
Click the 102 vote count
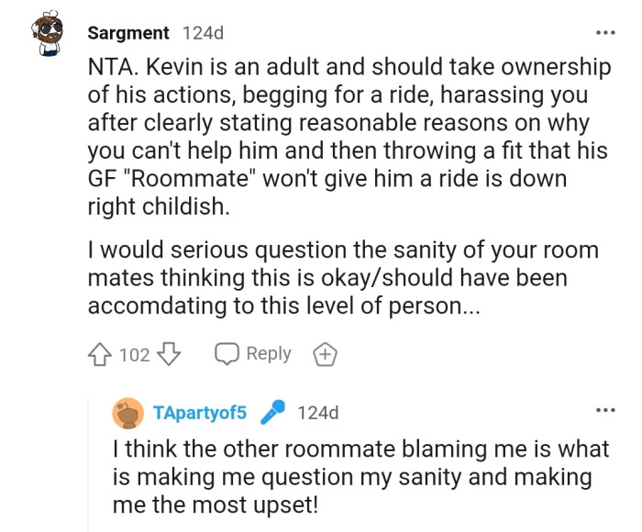[135, 354]
